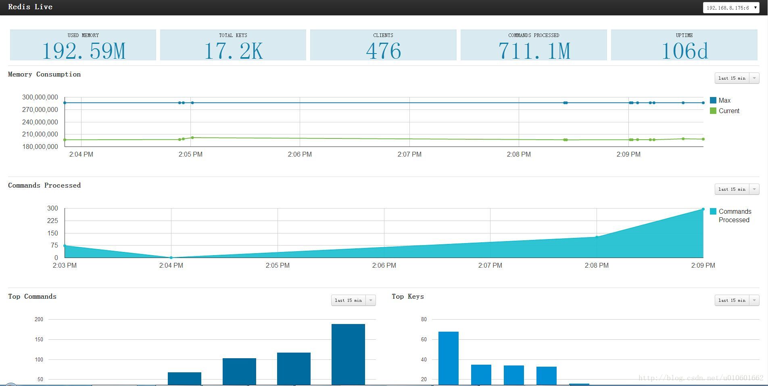Click the Uptime 106d value
The width and height of the screenshot is (768, 386).
click(685, 51)
